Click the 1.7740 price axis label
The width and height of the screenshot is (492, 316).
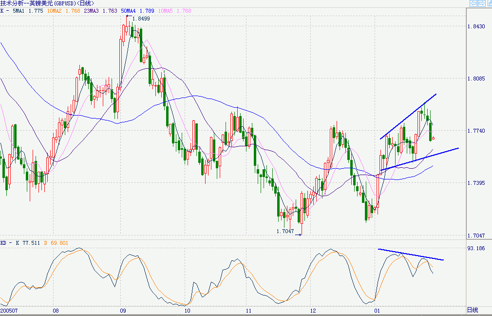pyautogui.click(x=476, y=131)
